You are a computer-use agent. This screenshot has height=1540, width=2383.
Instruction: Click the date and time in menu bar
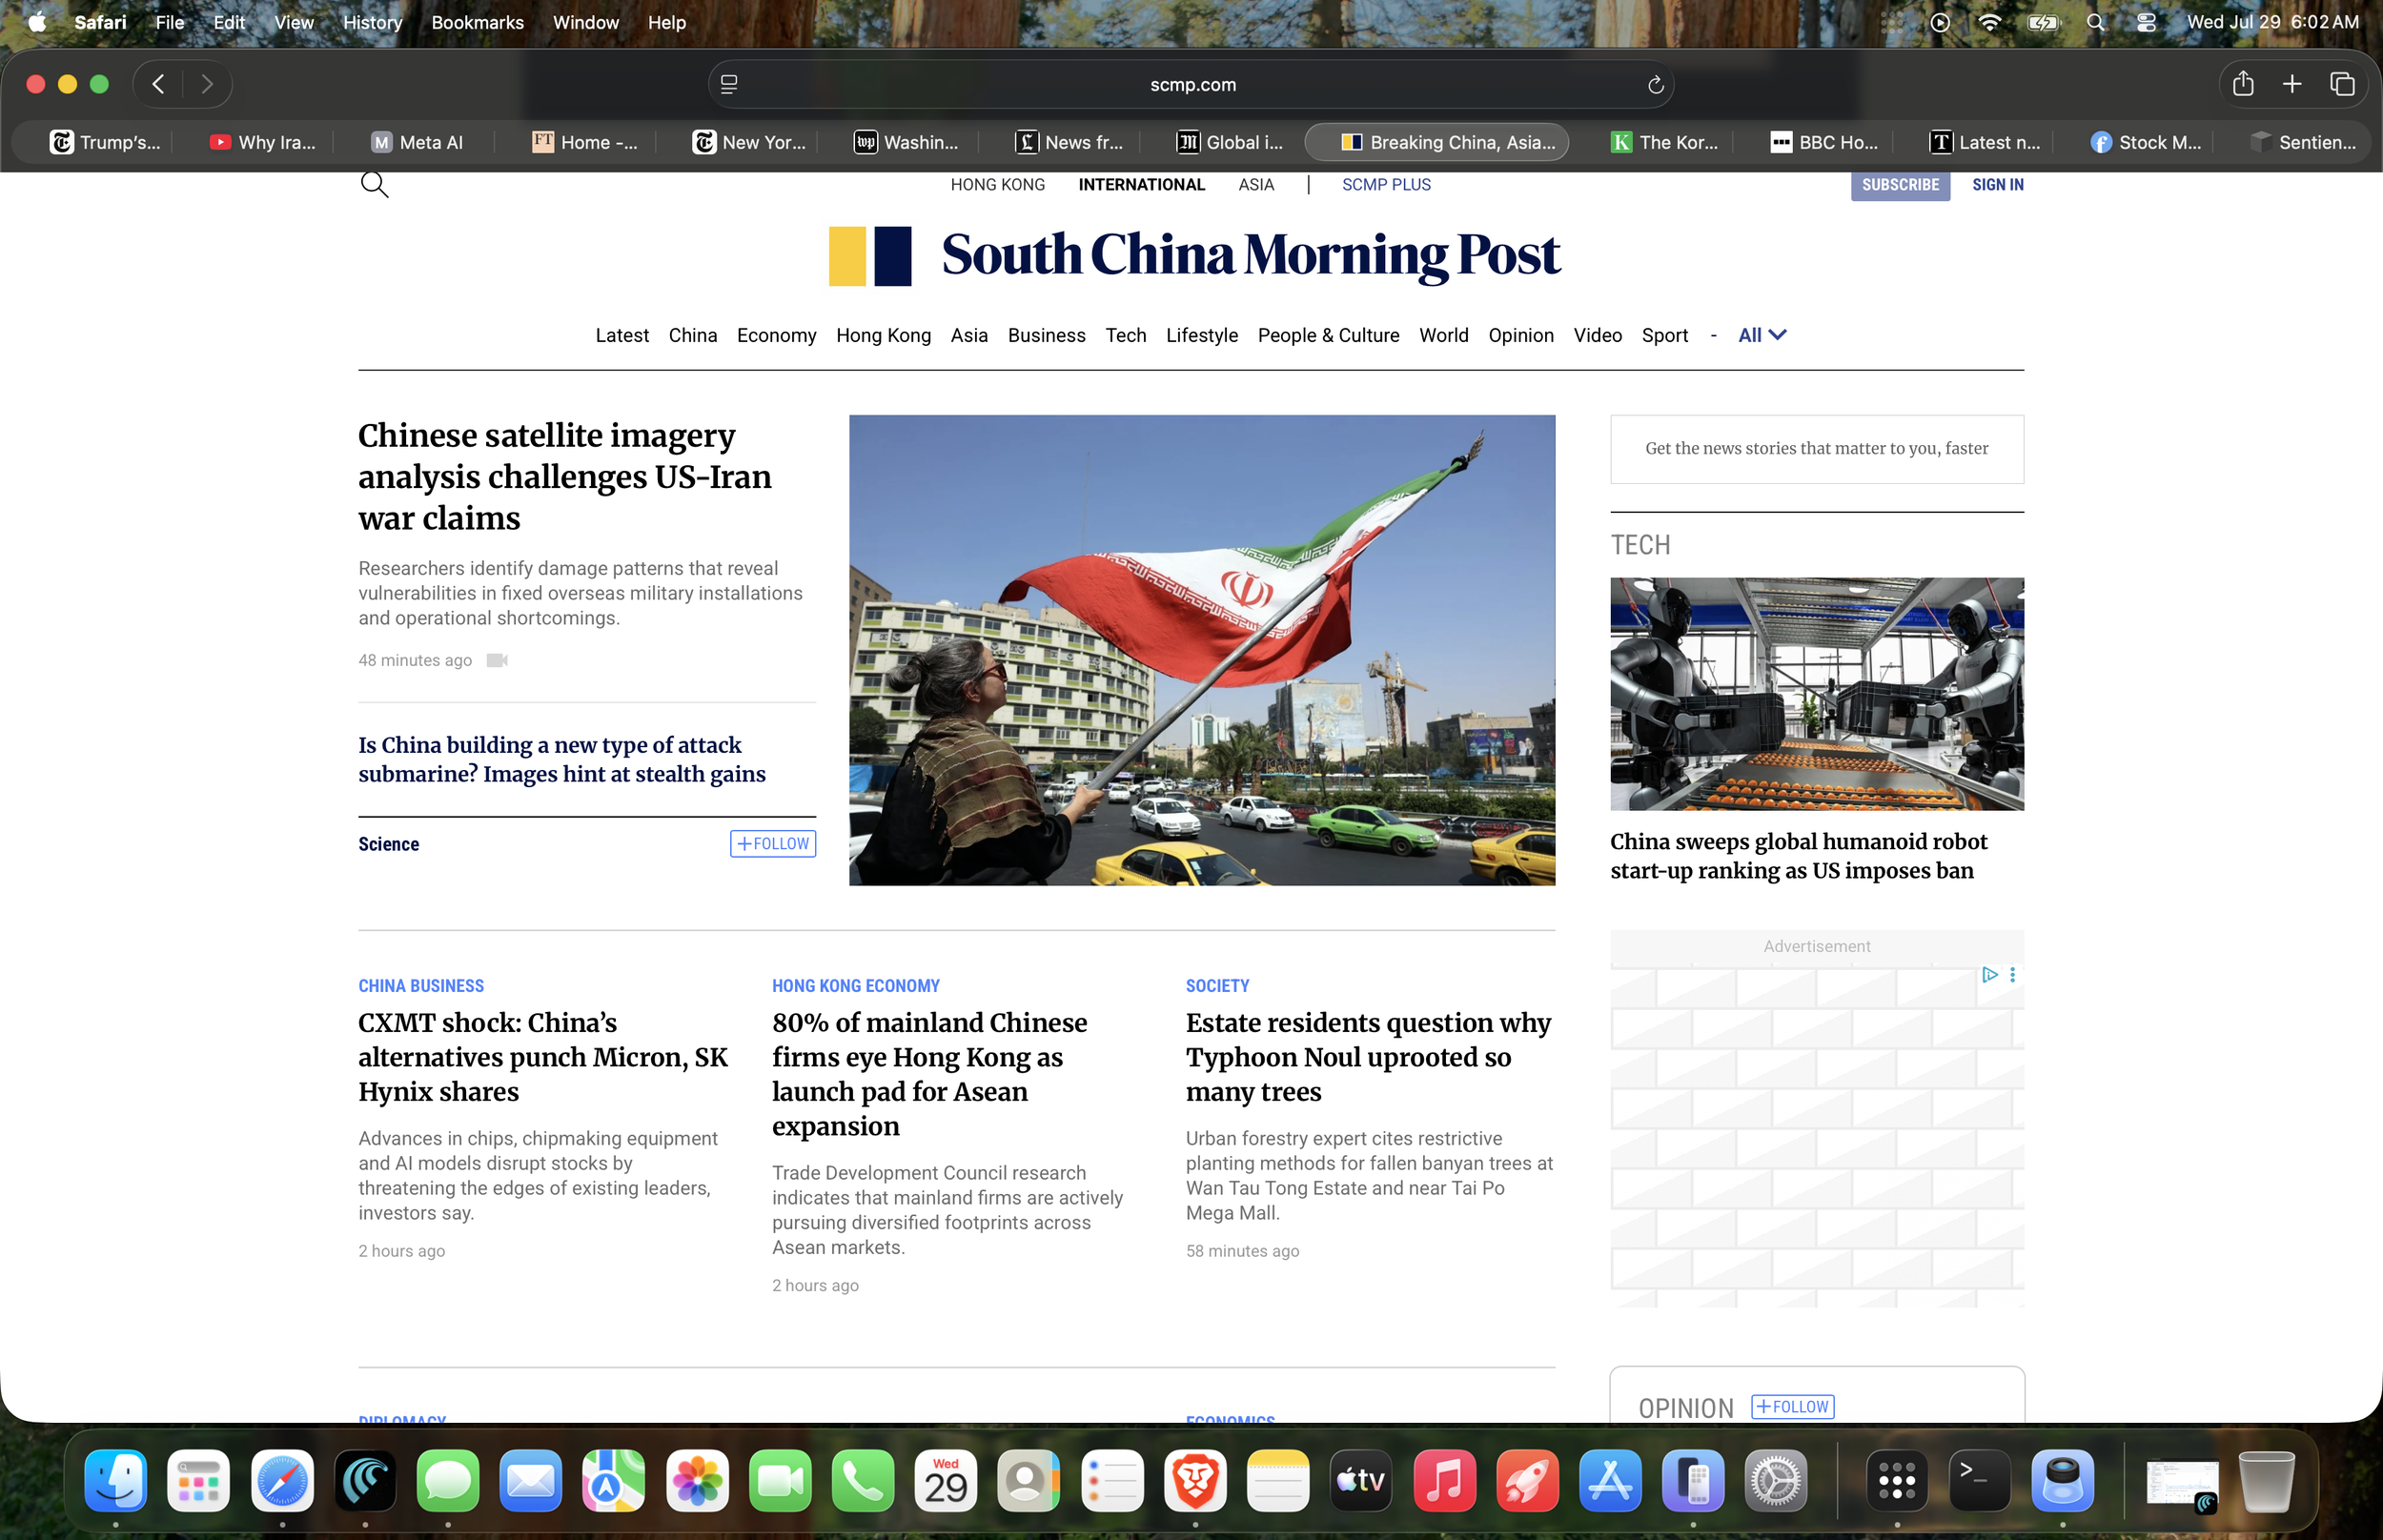pyautogui.click(x=2272, y=22)
